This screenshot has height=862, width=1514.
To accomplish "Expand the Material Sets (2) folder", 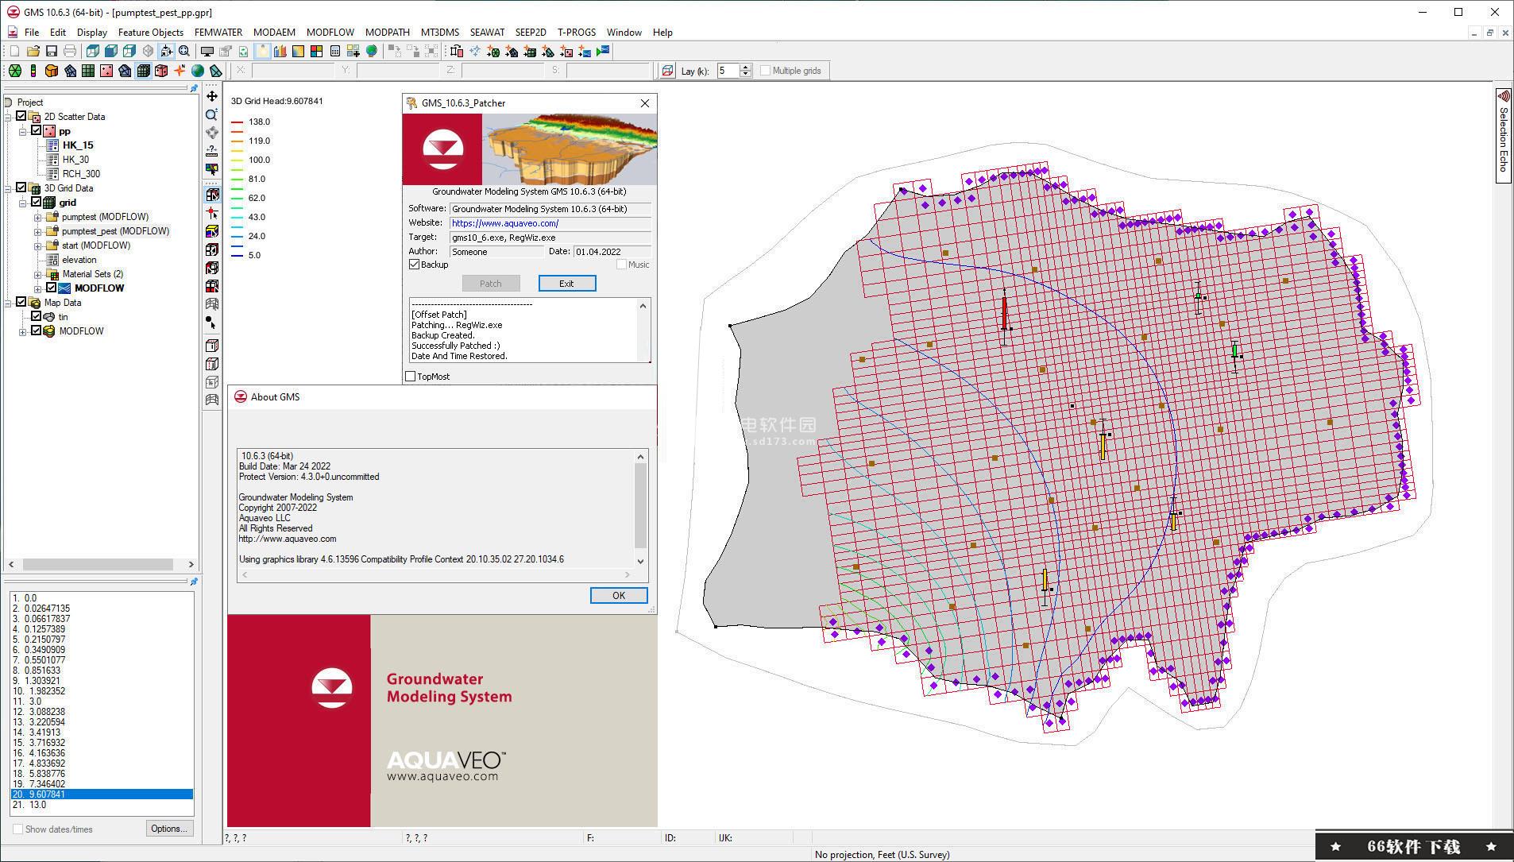I will [x=37, y=274].
